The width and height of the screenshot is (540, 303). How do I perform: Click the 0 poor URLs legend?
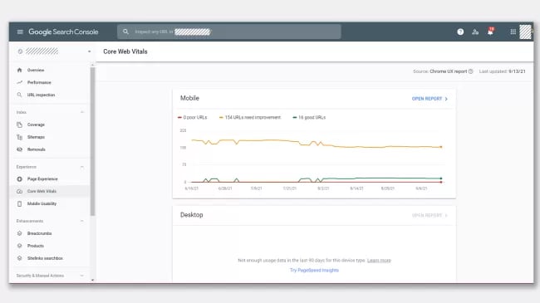pyautogui.click(x=192, y=117)
